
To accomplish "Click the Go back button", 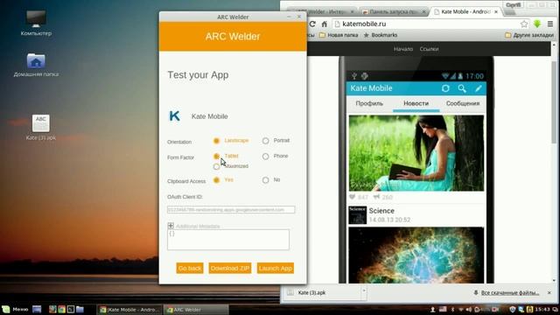I will [x=190, y=269].
